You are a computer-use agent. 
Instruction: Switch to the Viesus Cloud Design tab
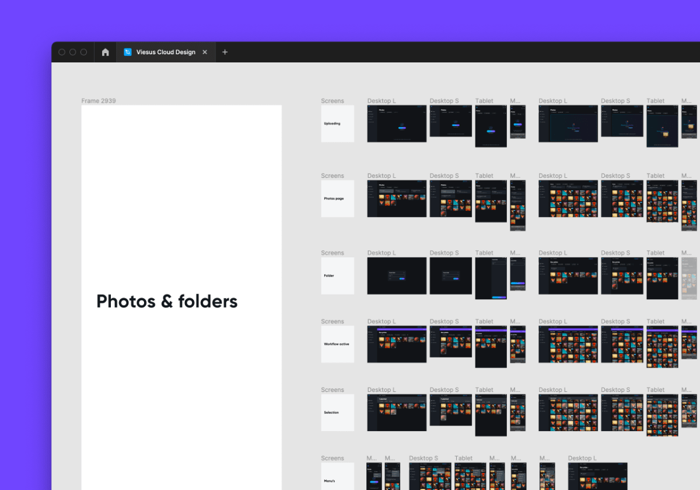[166, 52]
